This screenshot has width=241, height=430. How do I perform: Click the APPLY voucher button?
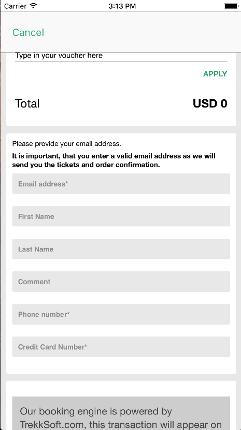(215, 74)
